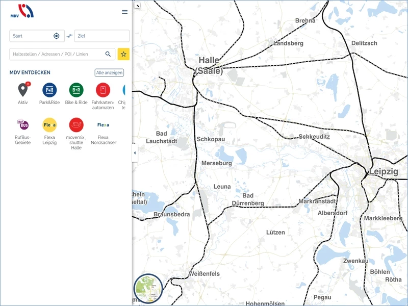Click the Start input field
The width and height of the screenshot is (408, 306).
point(31,36)
